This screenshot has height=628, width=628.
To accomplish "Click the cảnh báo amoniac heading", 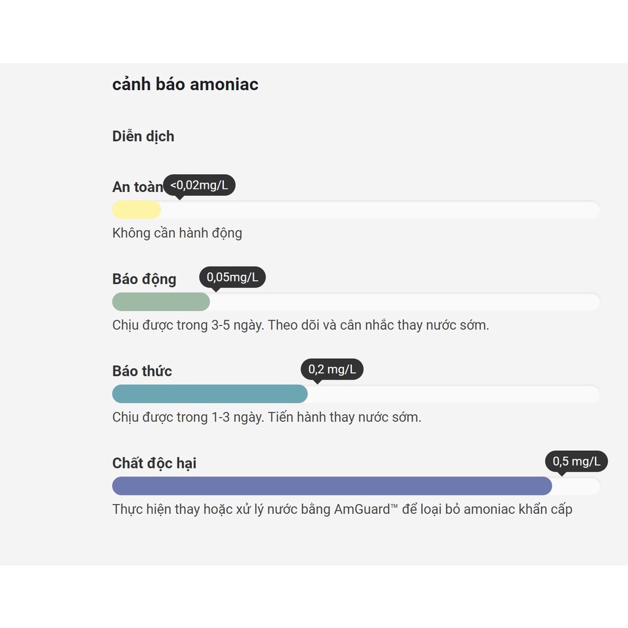I will tap(185, 85).
